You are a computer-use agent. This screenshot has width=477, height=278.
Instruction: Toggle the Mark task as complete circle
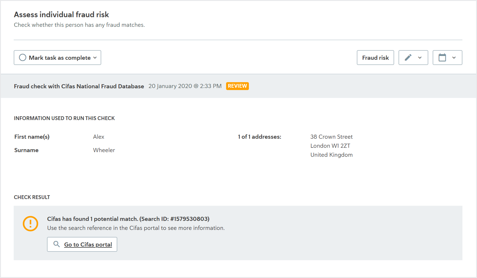point(22,57)
